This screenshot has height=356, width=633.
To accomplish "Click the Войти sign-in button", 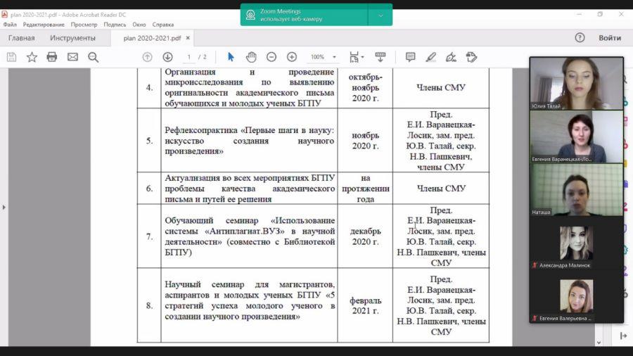I will [610, 38].
